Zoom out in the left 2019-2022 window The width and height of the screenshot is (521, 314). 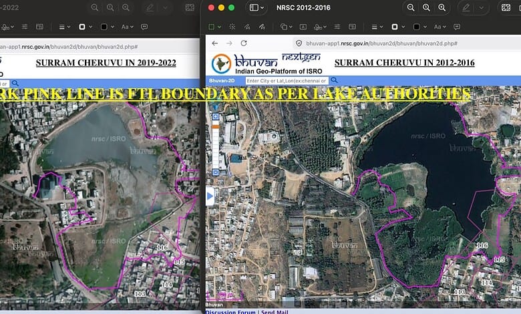click(x=95, y=7)
